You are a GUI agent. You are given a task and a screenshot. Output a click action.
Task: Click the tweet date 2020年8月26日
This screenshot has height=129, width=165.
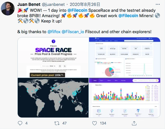[x=85, y=4]
